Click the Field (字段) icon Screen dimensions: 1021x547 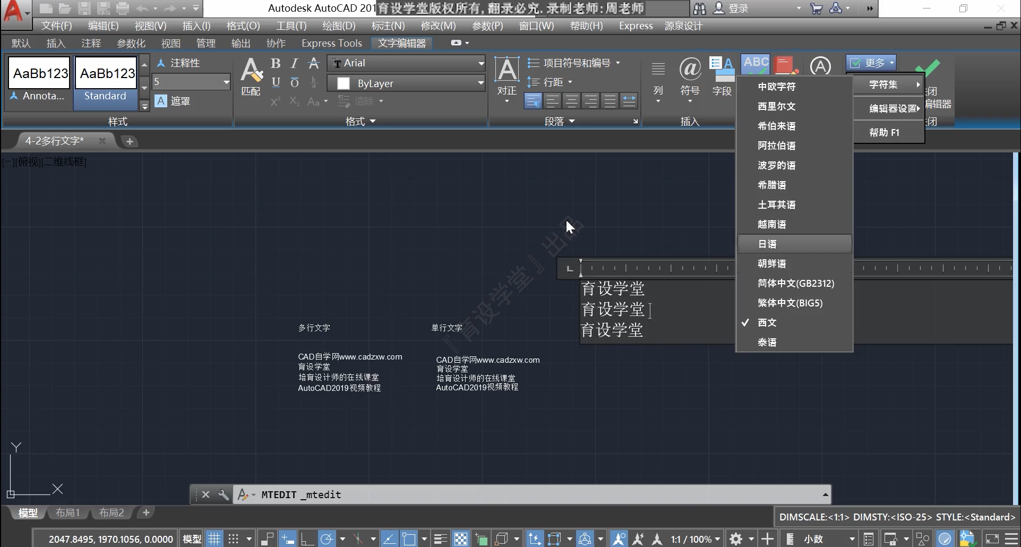pyautogui.click(x=722, y=77)
